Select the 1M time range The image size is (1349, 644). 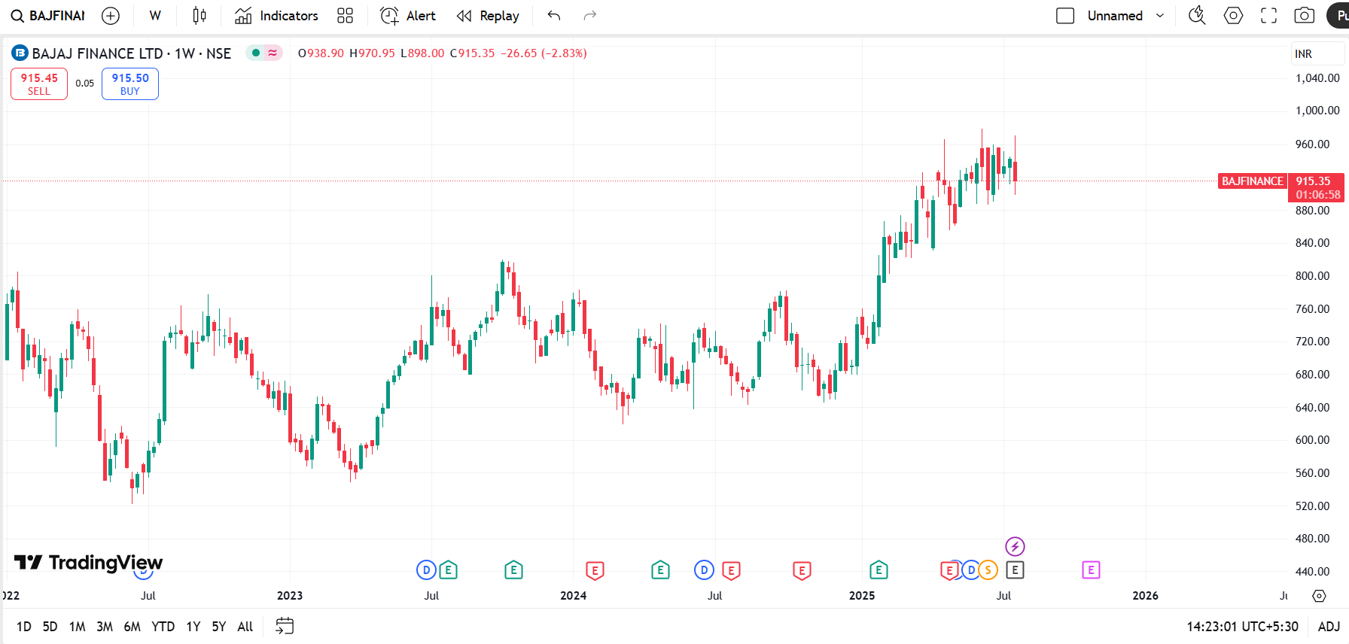point(77,626)
